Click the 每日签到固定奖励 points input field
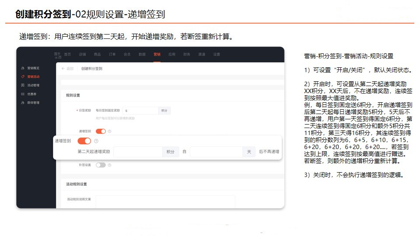This screenshot has height=236, width=420. tap(140, 111)
